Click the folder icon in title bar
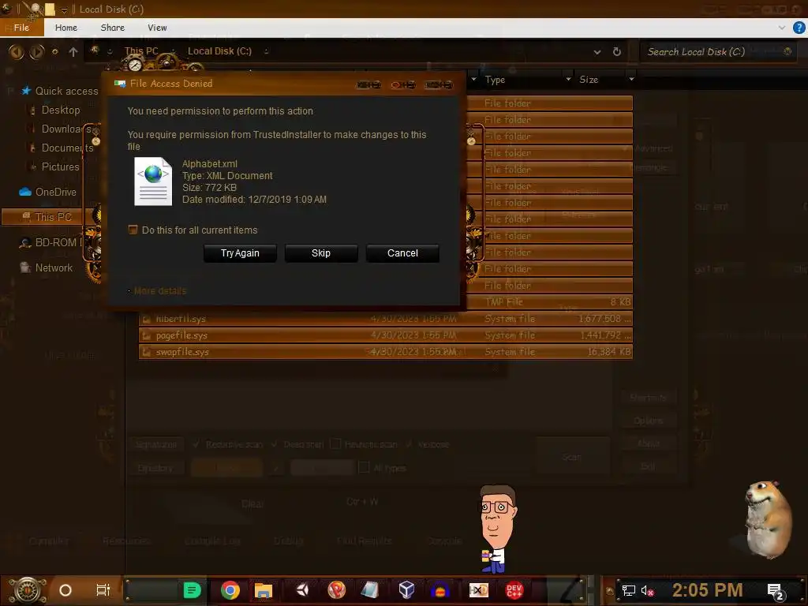808x606 pixels. 50,9
